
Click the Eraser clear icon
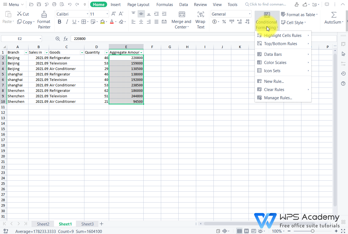(121, 22)
